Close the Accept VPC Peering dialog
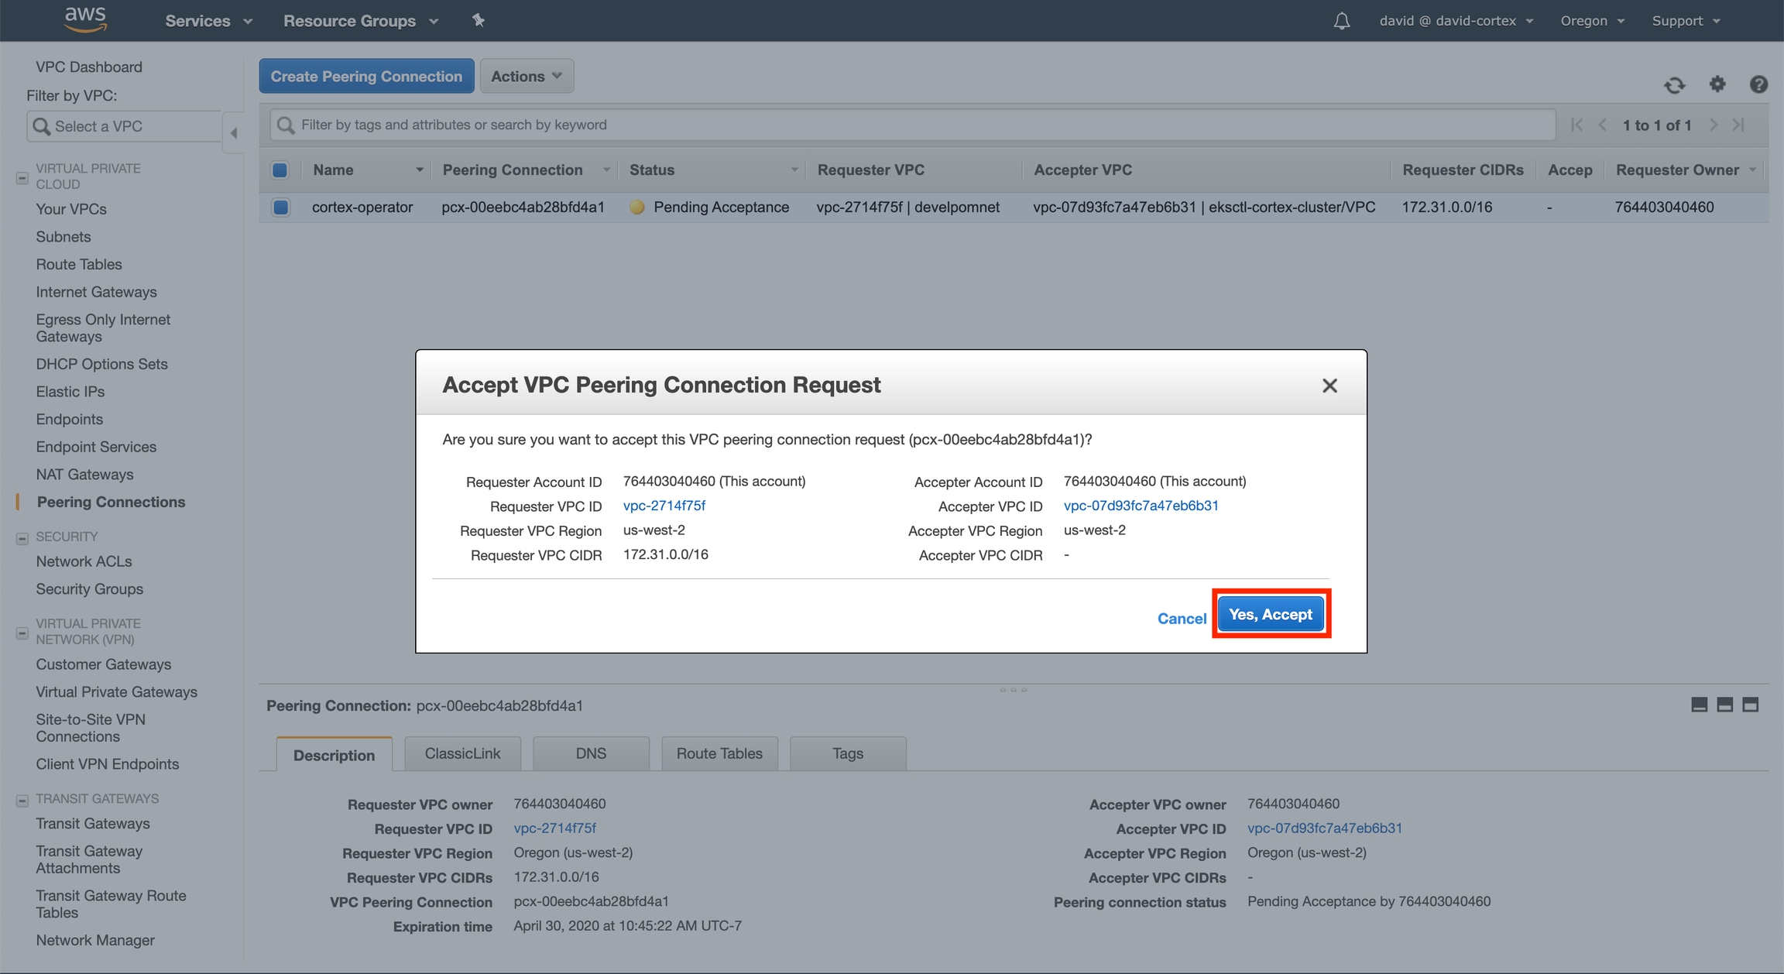Screen dimensions: 1784x974 pyautogui.click(x=1329, y=386)
